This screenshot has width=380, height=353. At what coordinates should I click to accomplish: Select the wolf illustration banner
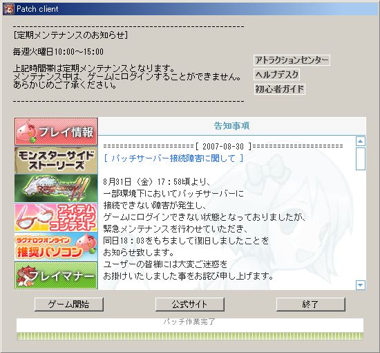point(56,188)
